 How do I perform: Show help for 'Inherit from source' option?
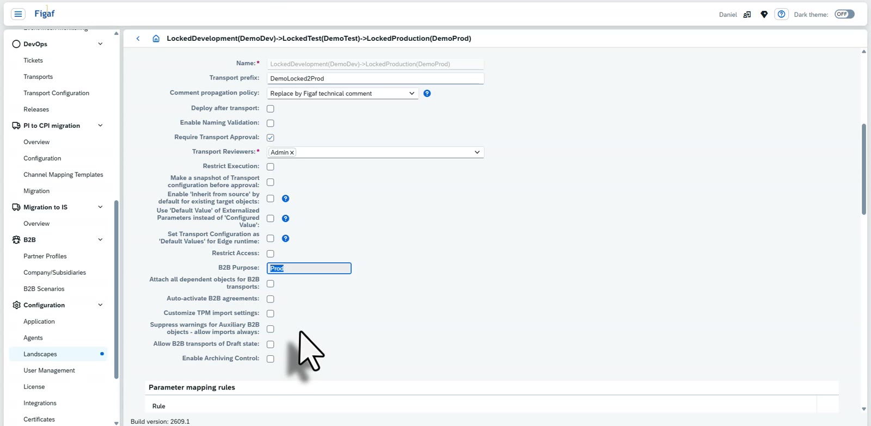click(286, 199)
